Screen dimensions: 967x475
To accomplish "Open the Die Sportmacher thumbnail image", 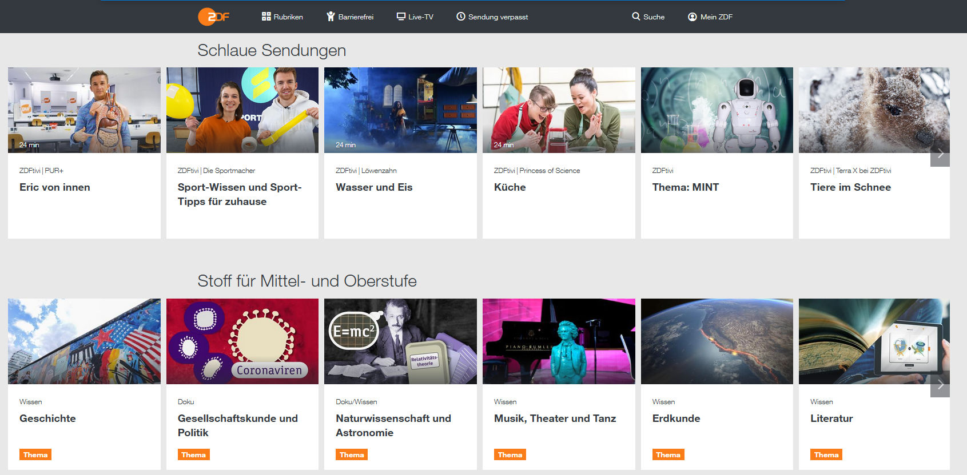I will (242, 110).
